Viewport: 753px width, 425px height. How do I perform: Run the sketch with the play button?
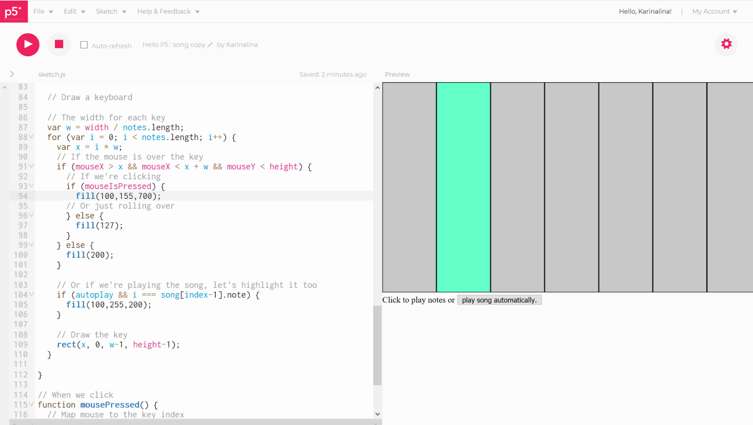(27, 44)
